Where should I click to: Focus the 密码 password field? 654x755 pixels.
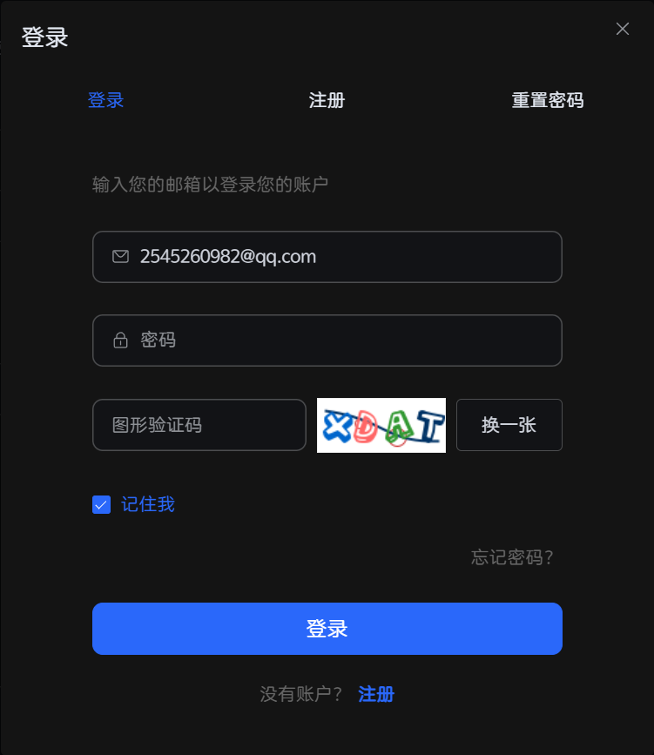(327, 340)
